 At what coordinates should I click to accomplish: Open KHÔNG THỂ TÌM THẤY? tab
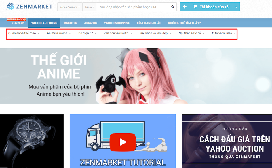[x=184, y=23]
